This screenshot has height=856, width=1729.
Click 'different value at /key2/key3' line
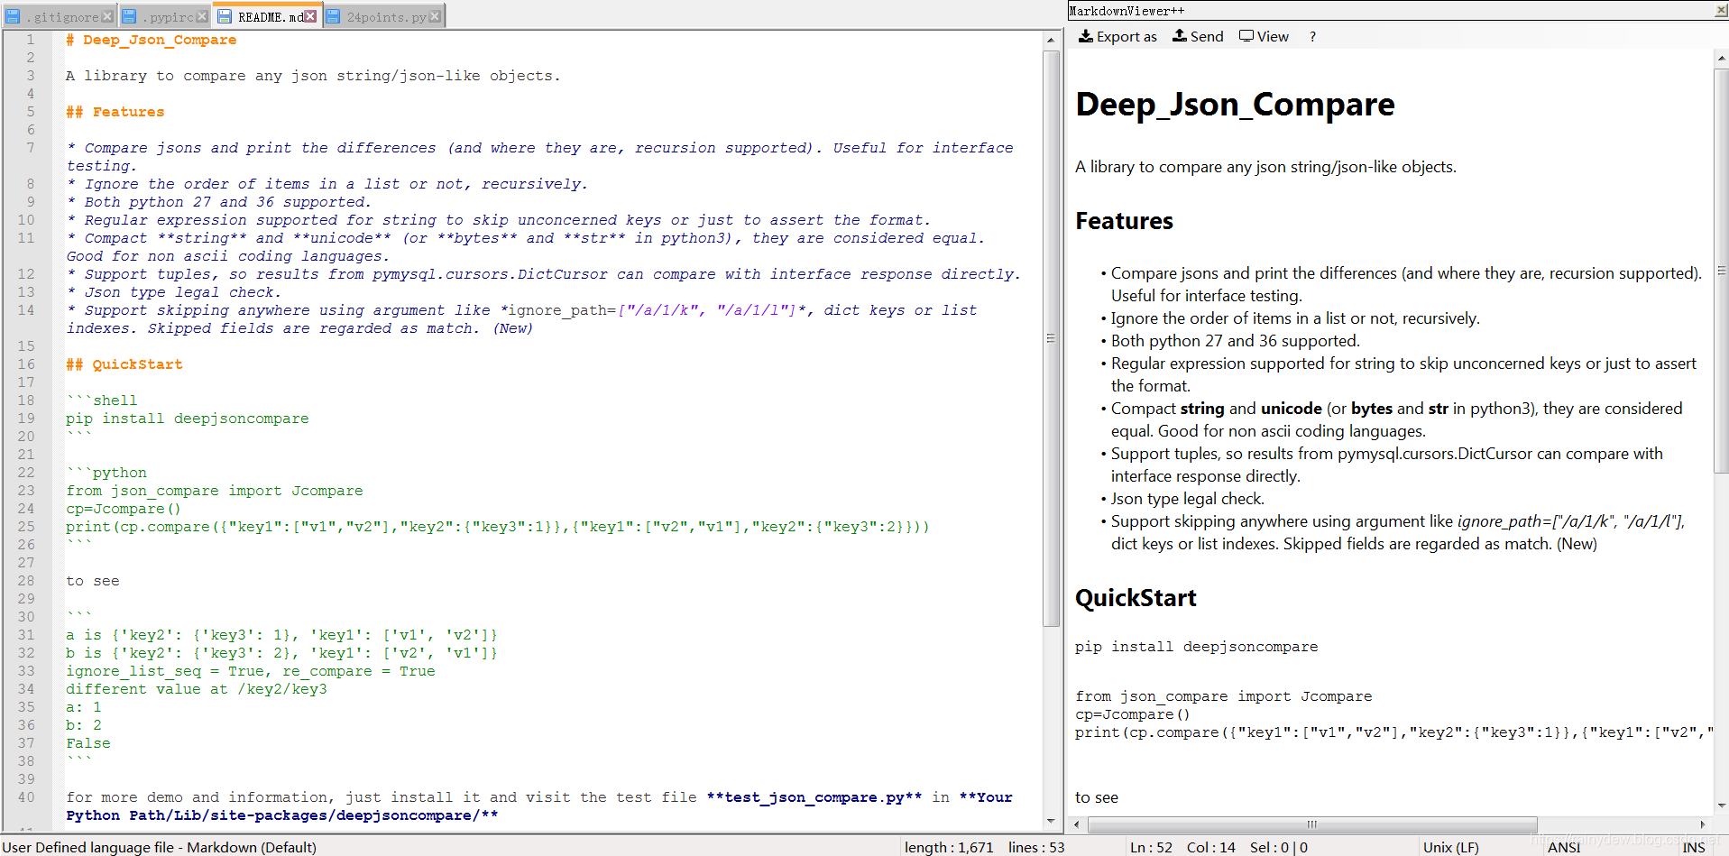coord(197,689)
